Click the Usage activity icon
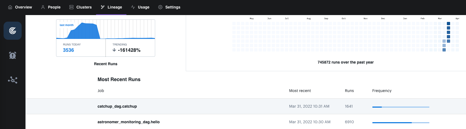 [x=133, y=7]
